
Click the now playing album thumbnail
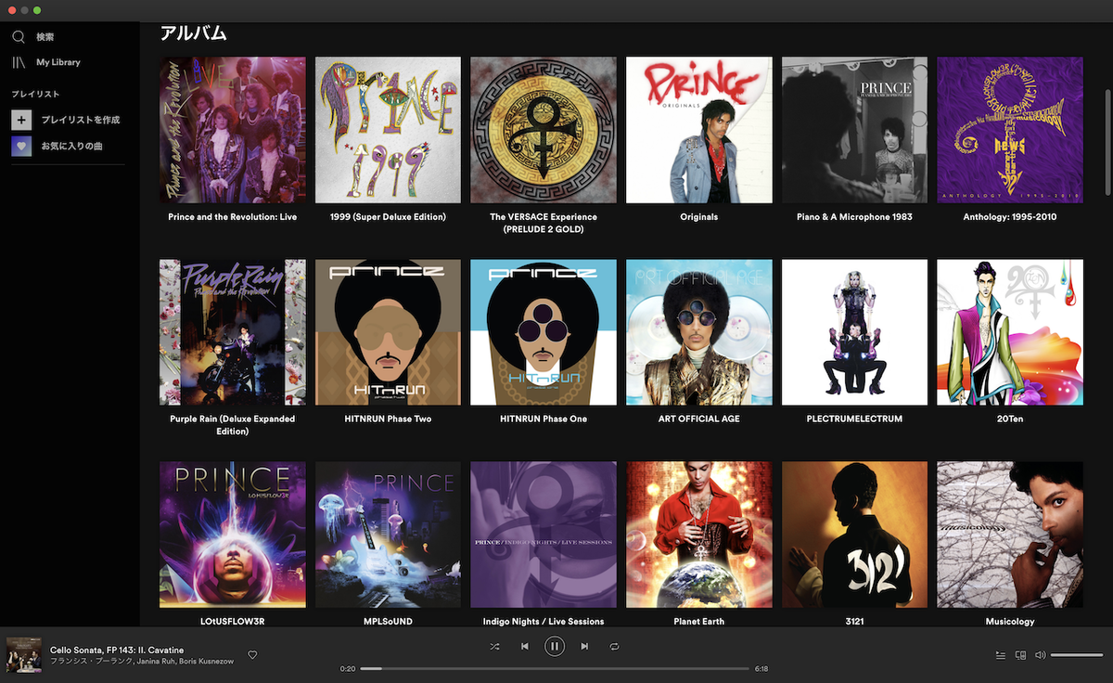pos(24,654)
